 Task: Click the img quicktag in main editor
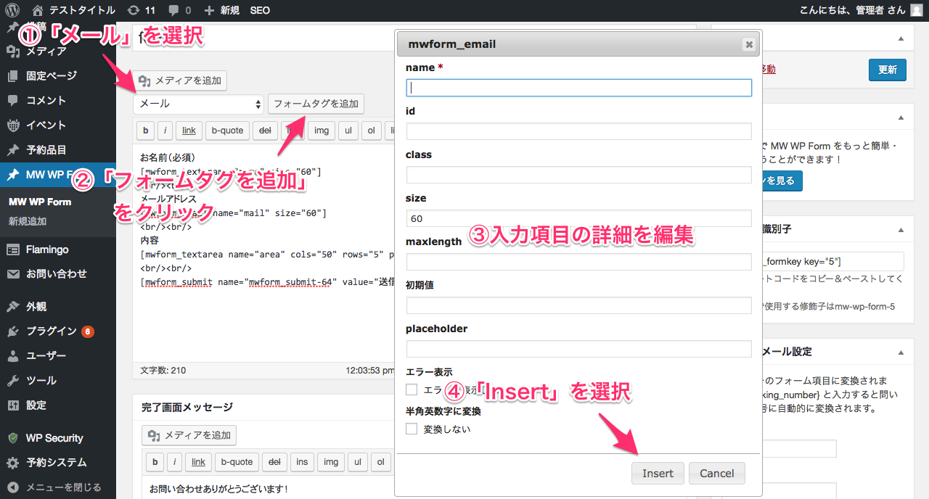tap(322, 131)
